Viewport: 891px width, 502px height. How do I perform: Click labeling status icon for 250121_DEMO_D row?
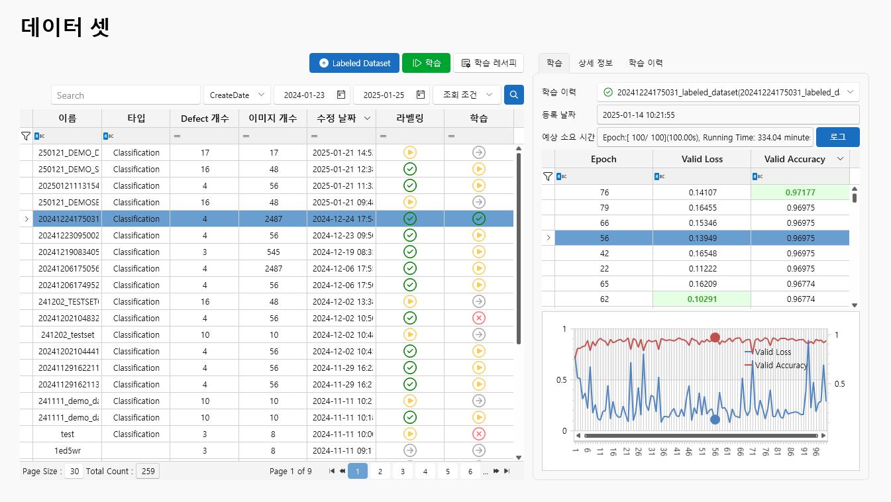[x=409, y=152]
